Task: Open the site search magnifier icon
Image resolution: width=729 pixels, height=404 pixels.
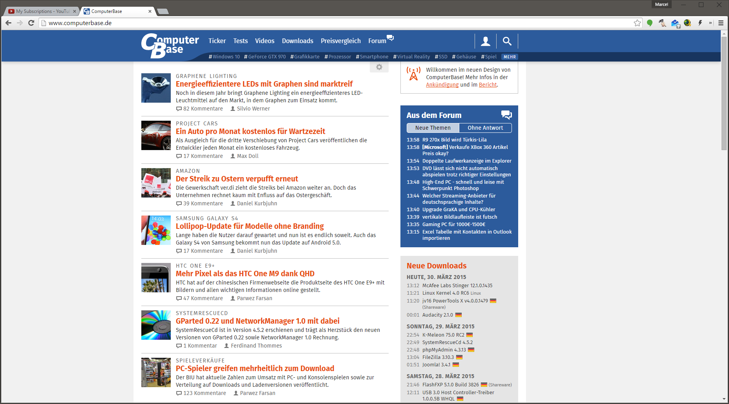Action: (x=507, y=41)
